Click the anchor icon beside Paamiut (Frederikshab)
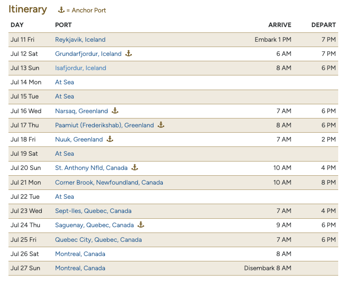Viewport: 348px width, 284px height. [x=161, y=125]
